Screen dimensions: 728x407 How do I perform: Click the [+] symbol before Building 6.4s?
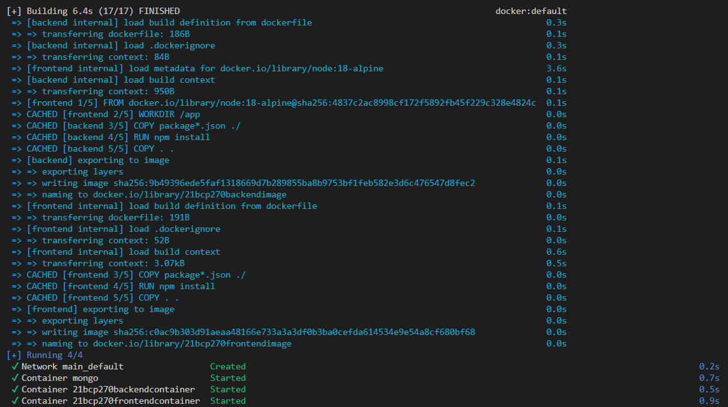(14, 10)
